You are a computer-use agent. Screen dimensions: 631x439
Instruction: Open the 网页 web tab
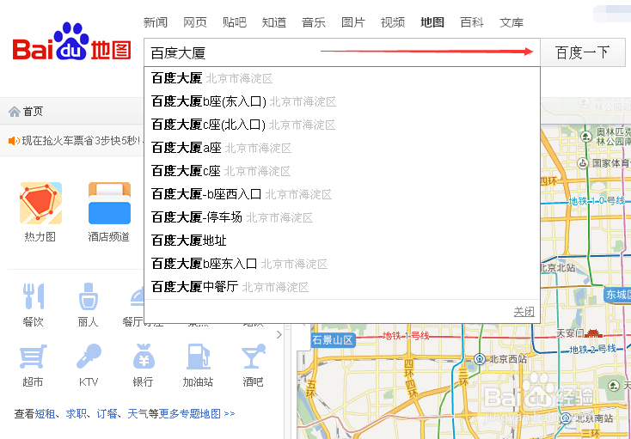195,22
